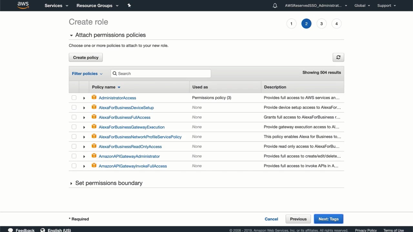Open the notifications bell

(275, 5)
